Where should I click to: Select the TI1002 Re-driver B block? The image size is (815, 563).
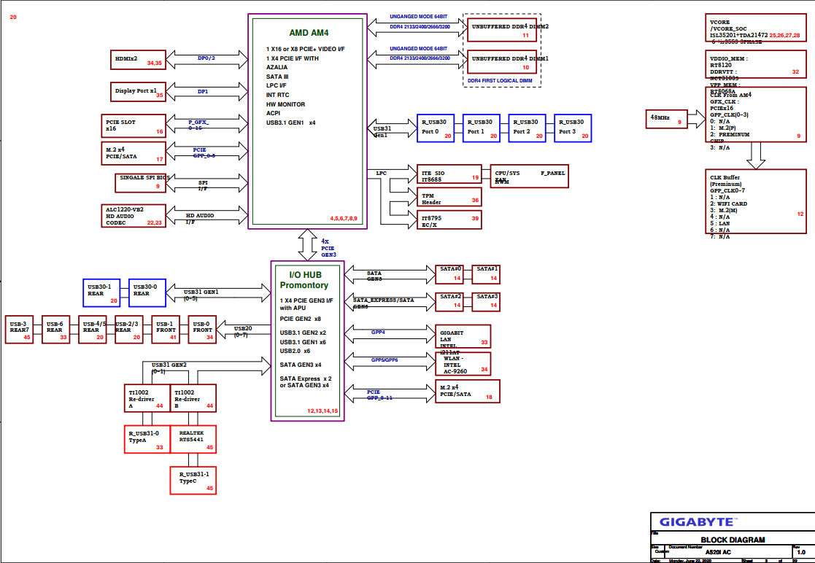point(193,398)
